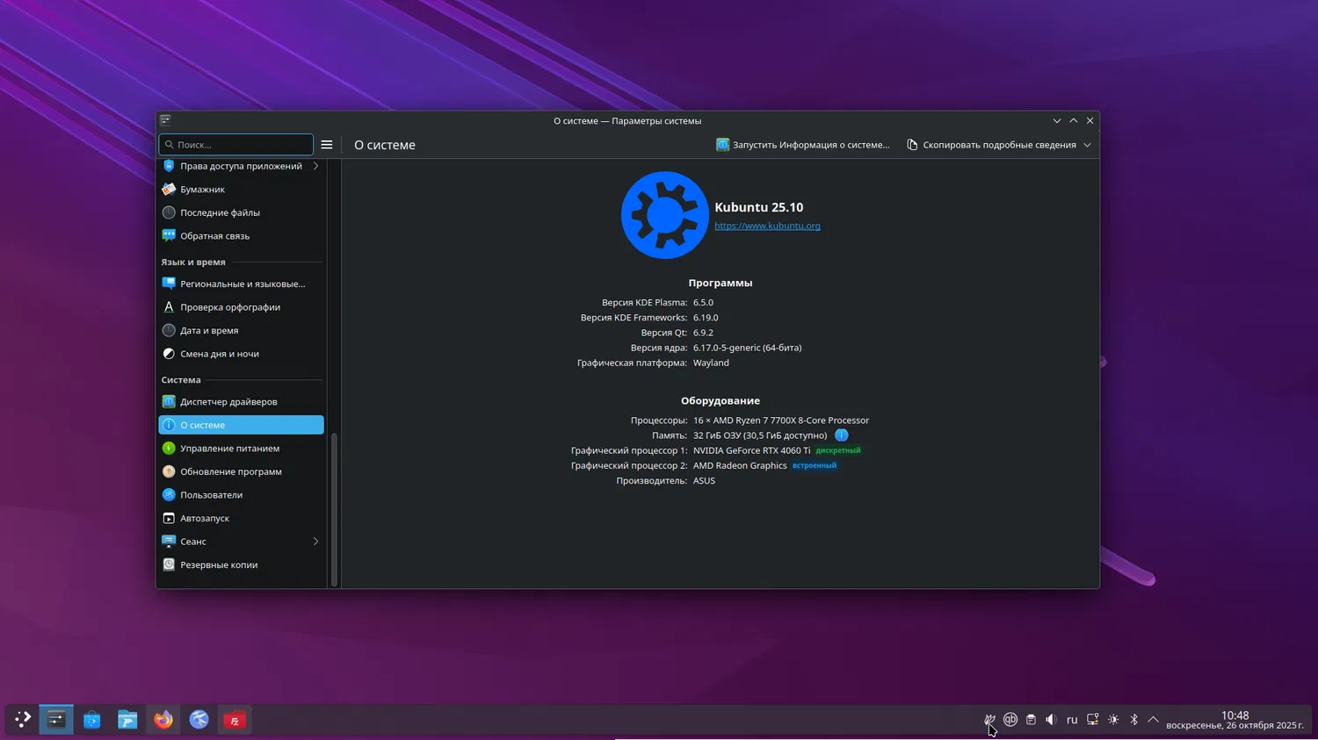Open the Application Launcher on the taskbar

23,720
